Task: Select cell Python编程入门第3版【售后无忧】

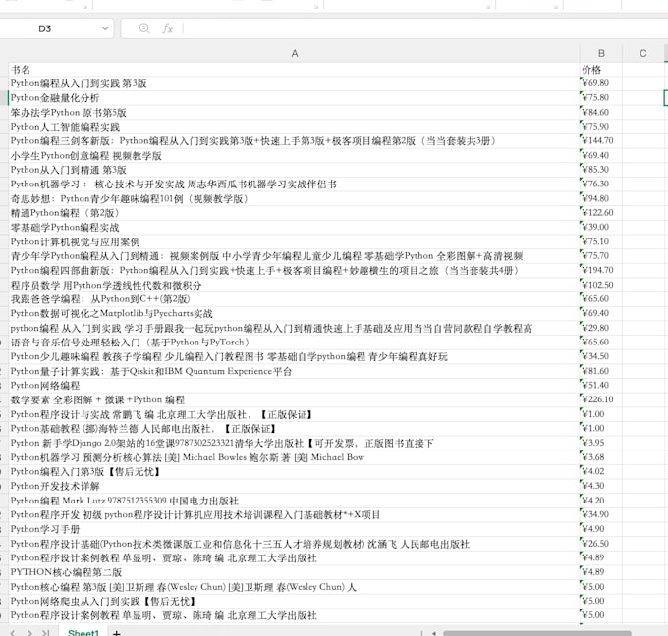Action: click(295, 472)
